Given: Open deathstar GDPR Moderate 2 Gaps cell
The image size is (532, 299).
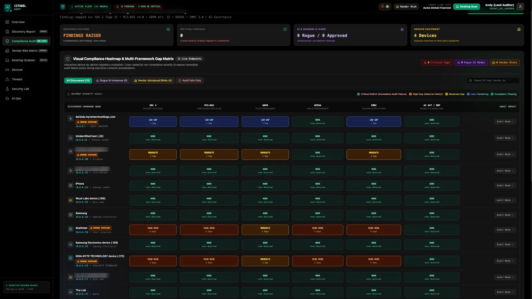Looking at the screenshot, I should pyautogui.click(x=265, y=230).
